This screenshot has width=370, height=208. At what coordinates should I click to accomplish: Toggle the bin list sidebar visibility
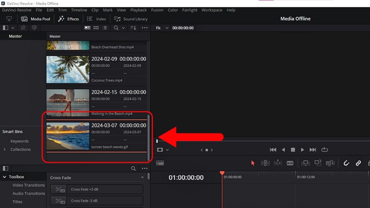point(5,28)
